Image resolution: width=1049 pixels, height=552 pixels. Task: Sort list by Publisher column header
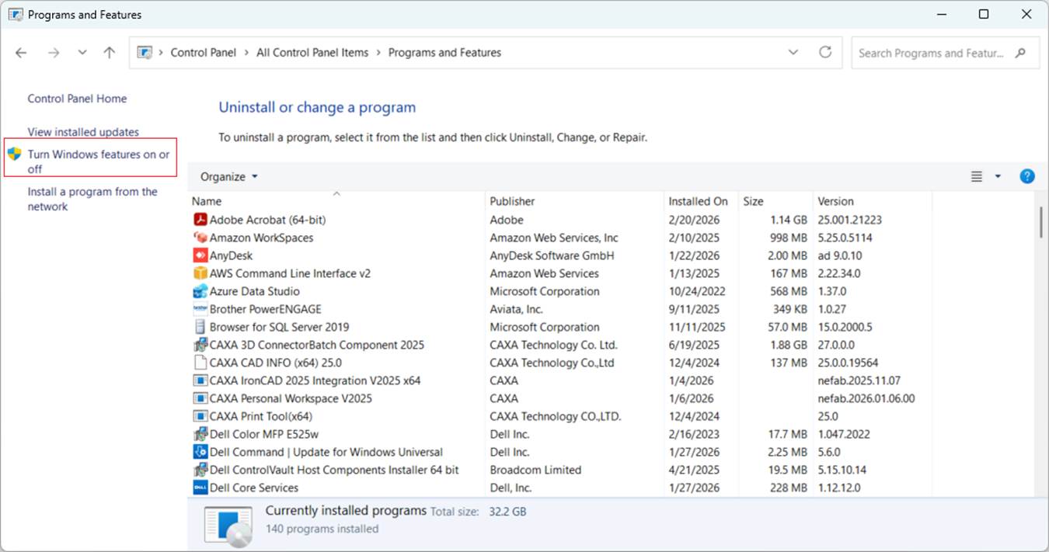click(x=512, y=201)
